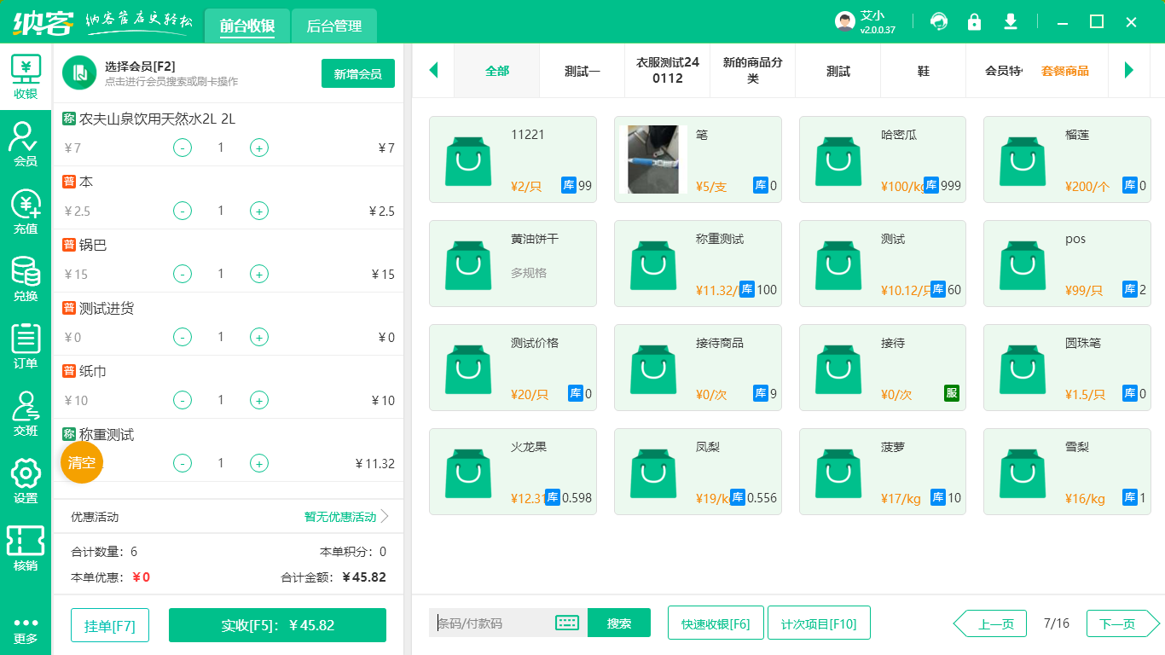1165x655 pixels.
Task: Click the 新增会员 button
Action: (x=357, y=74)
